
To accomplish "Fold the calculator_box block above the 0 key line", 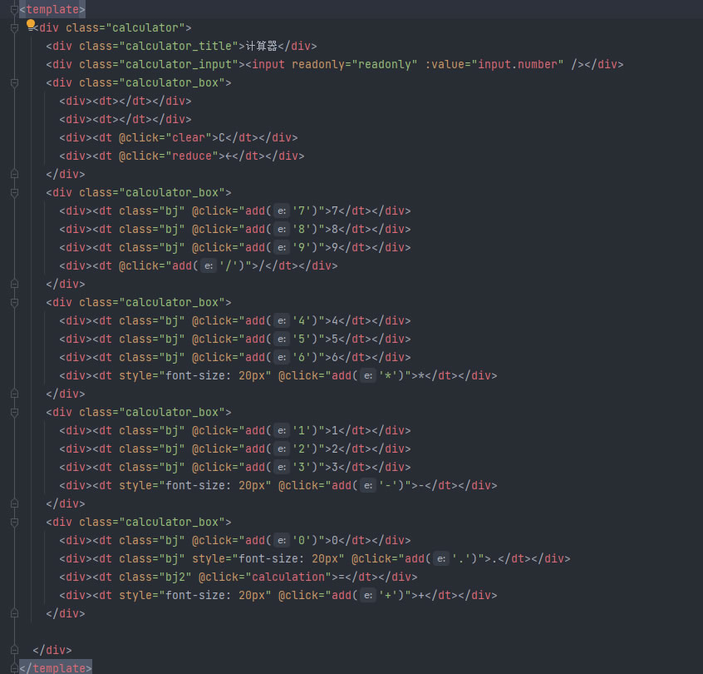I will (x=14, y=523).
